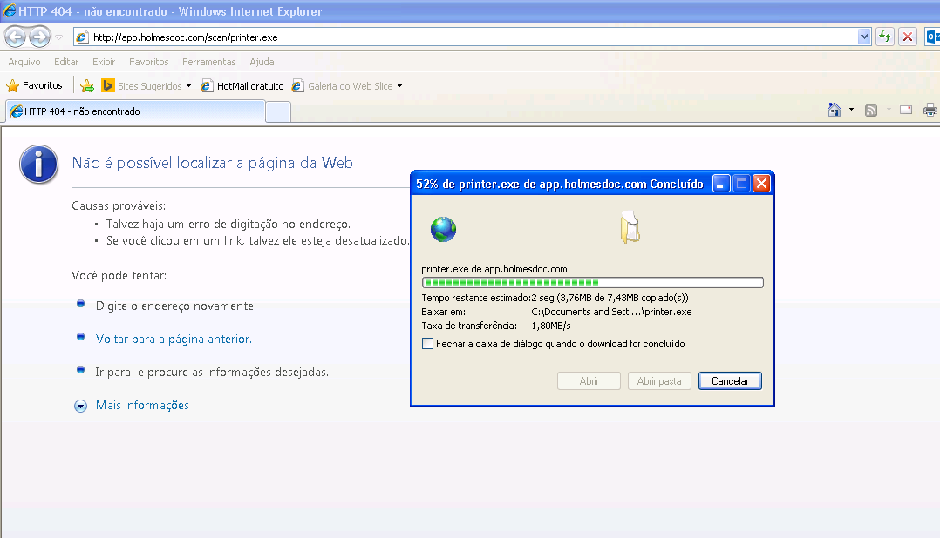Expand Mais informações arrow icon
The height and width of the screenshot is (538, 940).
(x=80, y=407)
